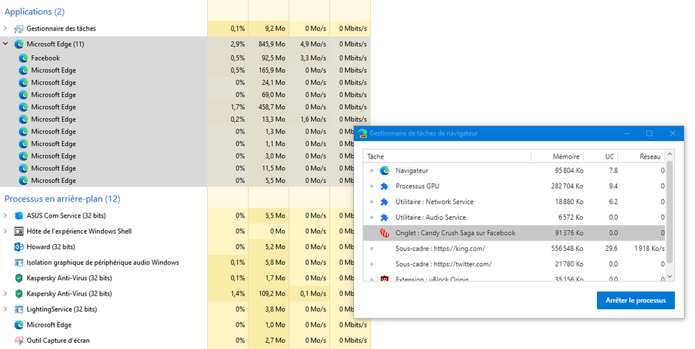The width and height of the screenshot is (695, 349).
Task: Click the 1 918 Ko/s network value
Action: pos(649,248)
